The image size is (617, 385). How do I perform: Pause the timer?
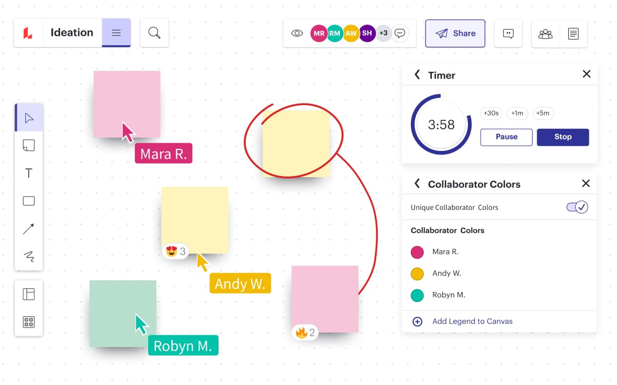(x=506, y=137)
